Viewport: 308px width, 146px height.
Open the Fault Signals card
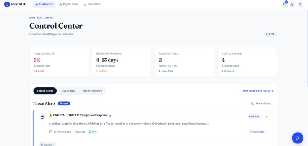coord(185,62)
